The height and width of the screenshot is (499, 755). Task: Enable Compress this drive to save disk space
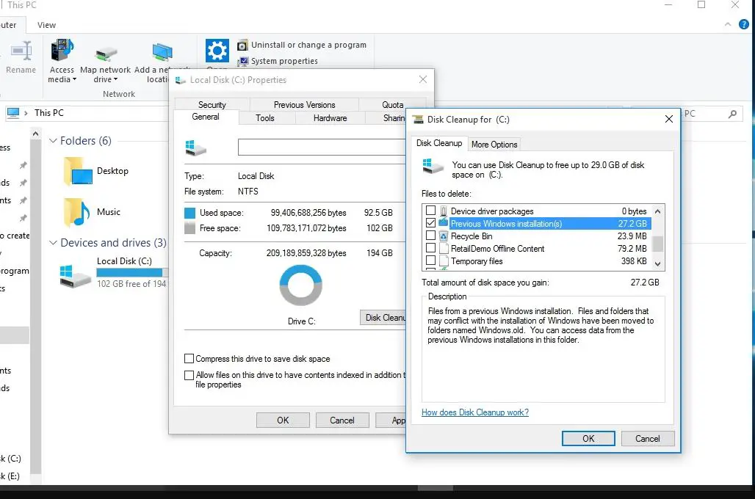coord(189,359)
